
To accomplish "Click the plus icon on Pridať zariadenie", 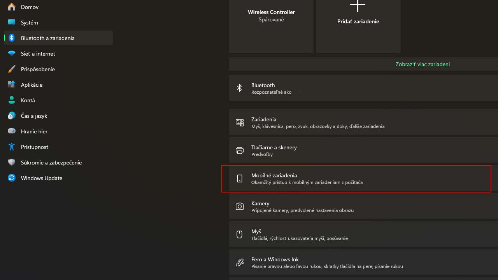I will tap(358, 5).
